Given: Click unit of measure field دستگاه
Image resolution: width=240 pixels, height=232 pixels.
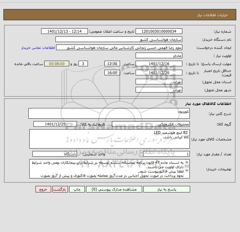Looking at the screenshot, I should [55, 154].
